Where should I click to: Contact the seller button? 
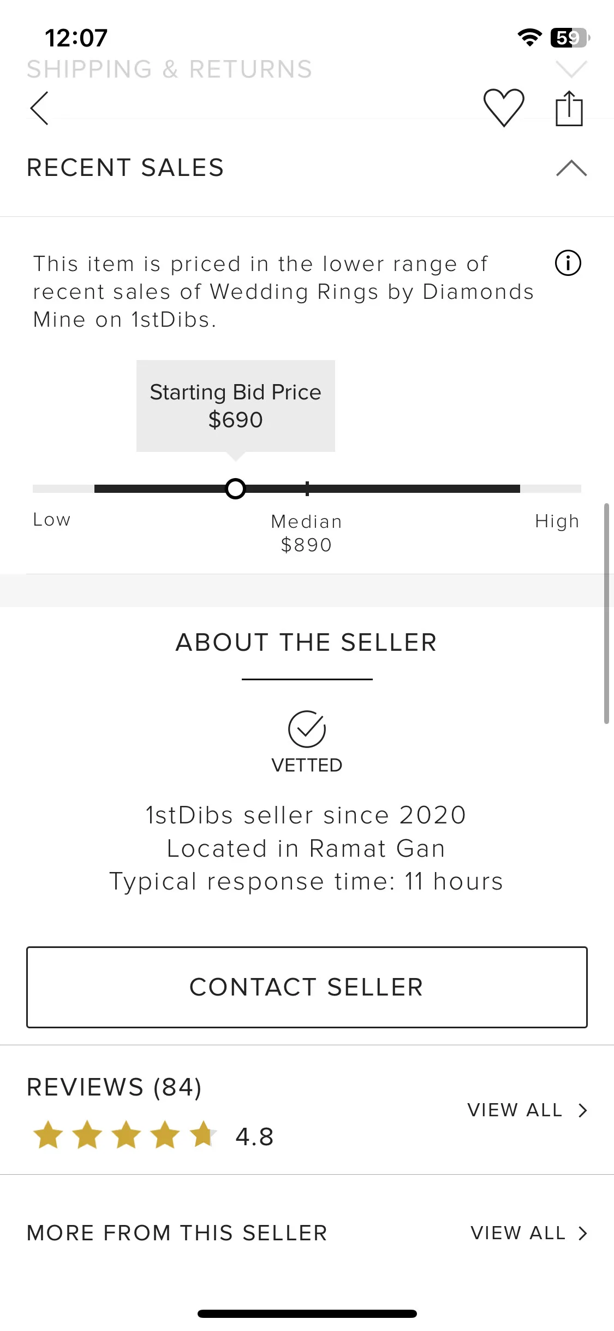pos(307,987)
